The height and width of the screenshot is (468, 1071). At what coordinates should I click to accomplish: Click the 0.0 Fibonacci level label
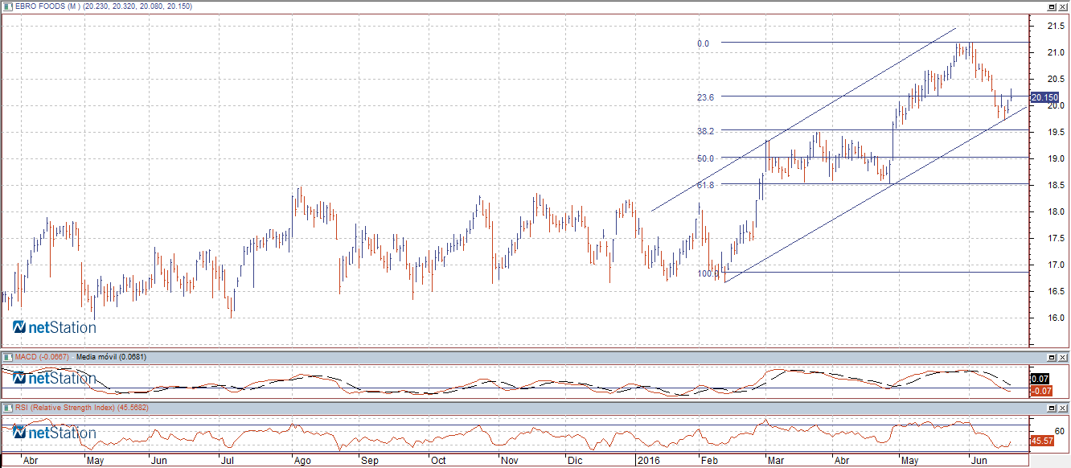click(x=704, y=43)
